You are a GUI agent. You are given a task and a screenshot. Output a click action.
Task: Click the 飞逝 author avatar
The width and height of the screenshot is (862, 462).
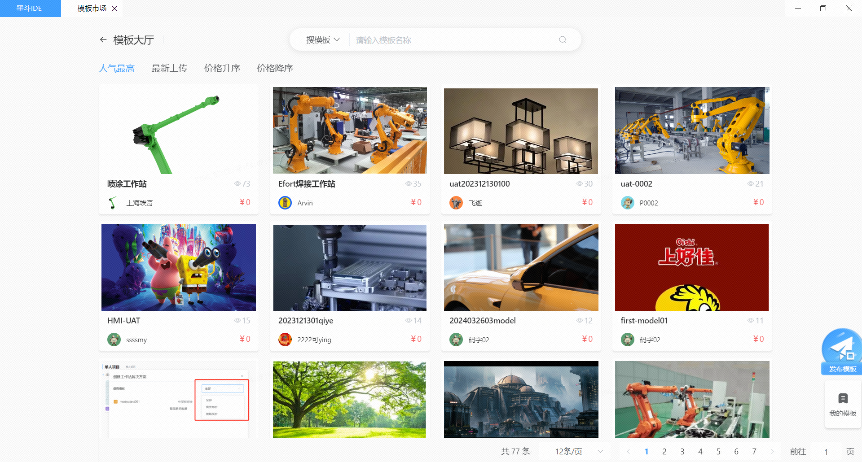click(456, 203)
